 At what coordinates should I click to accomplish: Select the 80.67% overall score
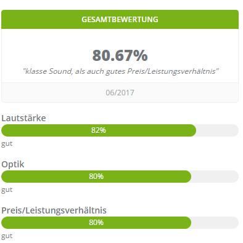pos(120,55)
